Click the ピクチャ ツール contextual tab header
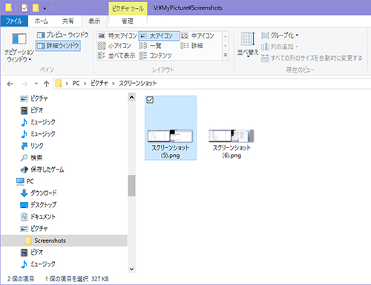 [128, 9]
